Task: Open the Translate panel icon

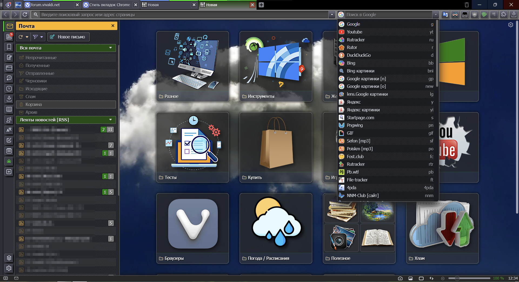Action: pyautogui.click(x=9, y=130)
